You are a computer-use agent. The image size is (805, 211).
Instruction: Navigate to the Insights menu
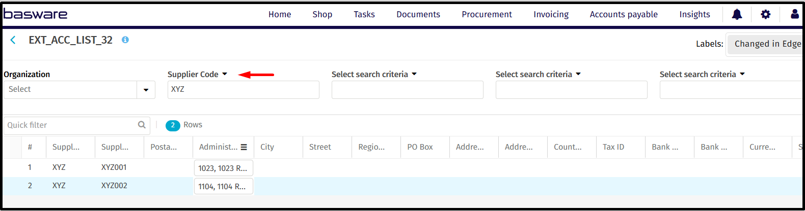pos(694,14)
